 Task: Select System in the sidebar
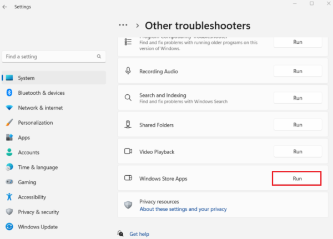point(26,78)
